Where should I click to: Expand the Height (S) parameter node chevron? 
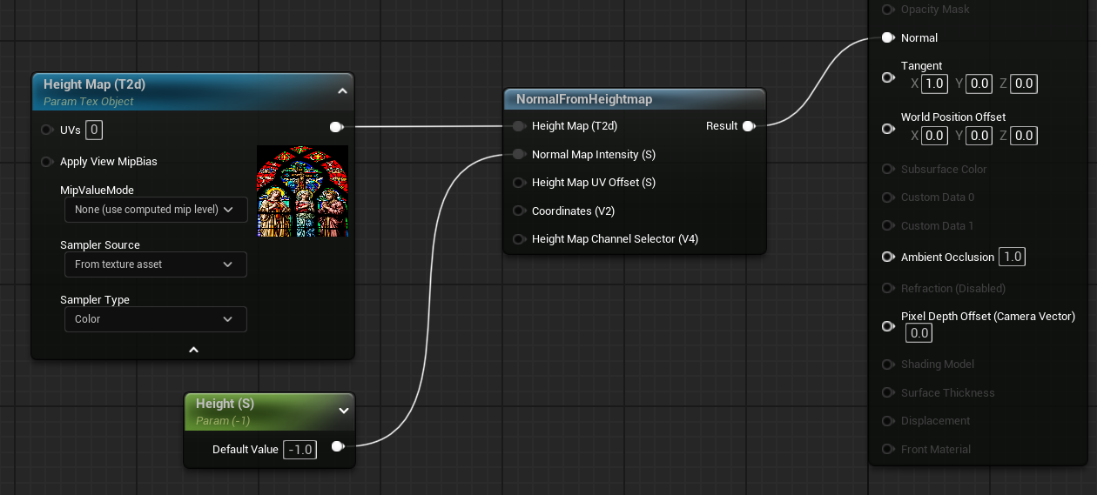tap(343, 411)
